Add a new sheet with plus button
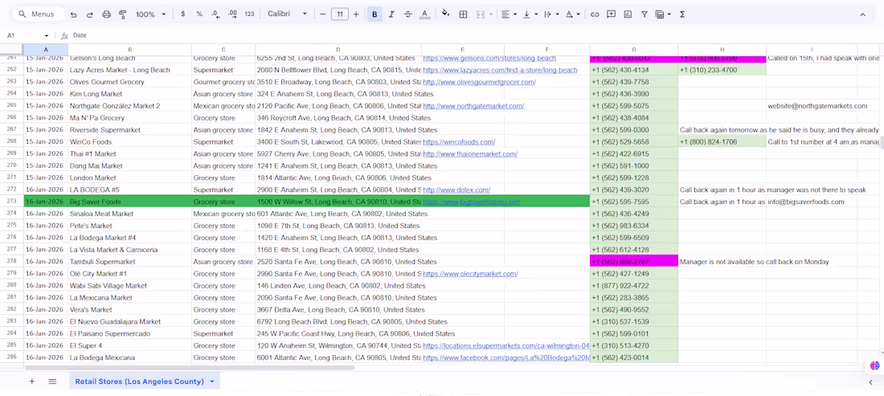This screenshot has width=884, height=396. point(31,382)
